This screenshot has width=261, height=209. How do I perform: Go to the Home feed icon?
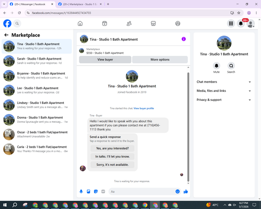tap(80, 24)
